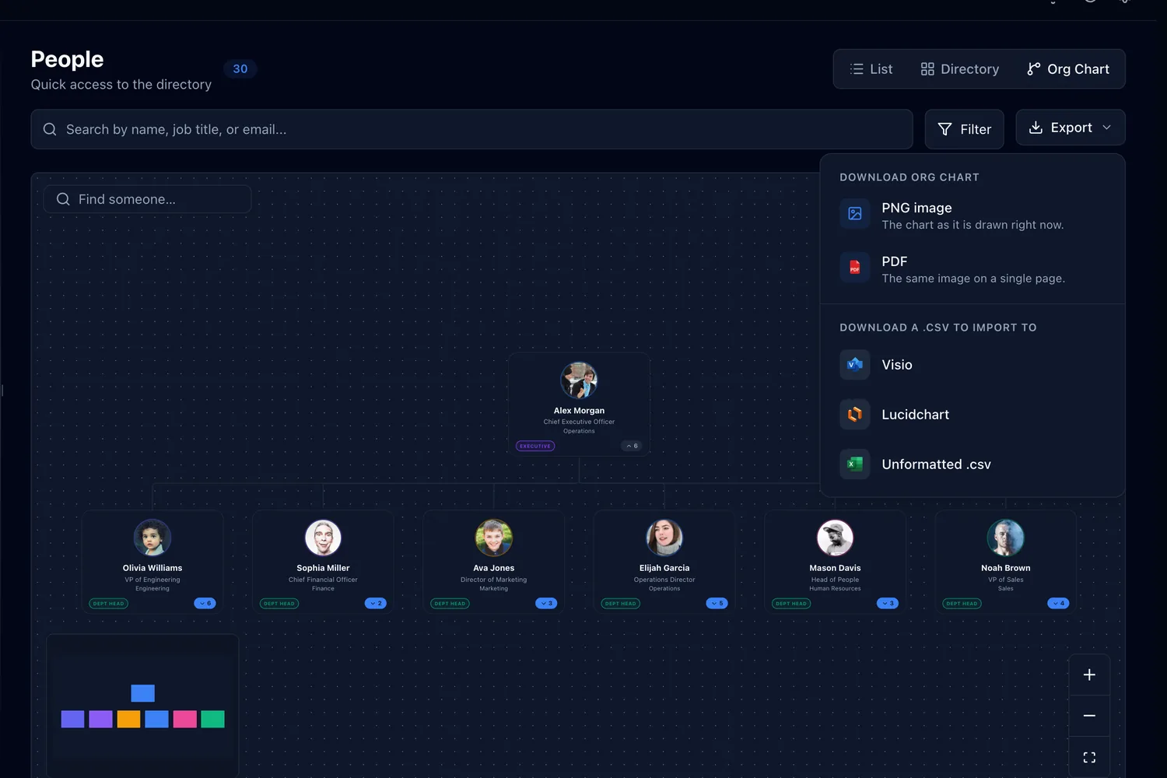This screenshot has width=1167, height=778.
Task: Select the Org Chart tab
Action: point(1068,69)
